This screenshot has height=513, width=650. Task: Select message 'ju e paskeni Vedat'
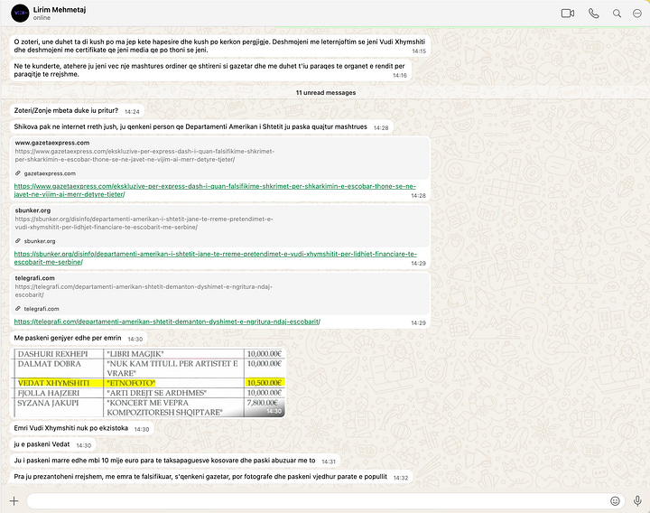tap(53, 444)
